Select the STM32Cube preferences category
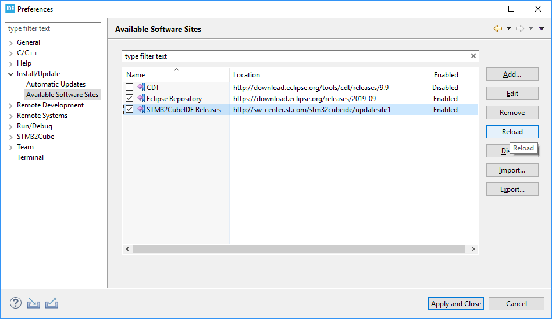Screen dimensions: 552x319 (x=35, y=137)
